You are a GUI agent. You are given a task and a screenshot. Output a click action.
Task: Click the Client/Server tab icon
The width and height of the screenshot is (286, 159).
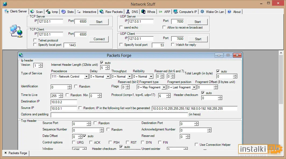tap(6, 11)
